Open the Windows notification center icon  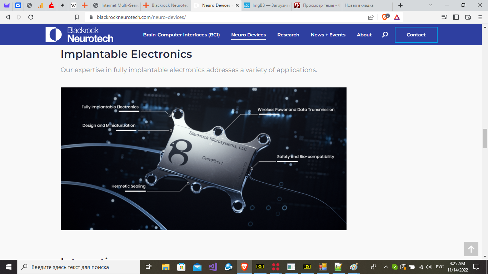point(476,267)
